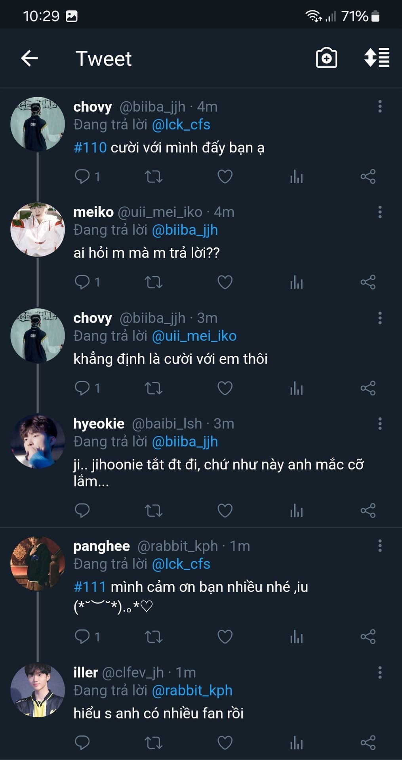
Task: Open more options on meiko's tweet
Action: pyautogui.click(x=380, y=212)
